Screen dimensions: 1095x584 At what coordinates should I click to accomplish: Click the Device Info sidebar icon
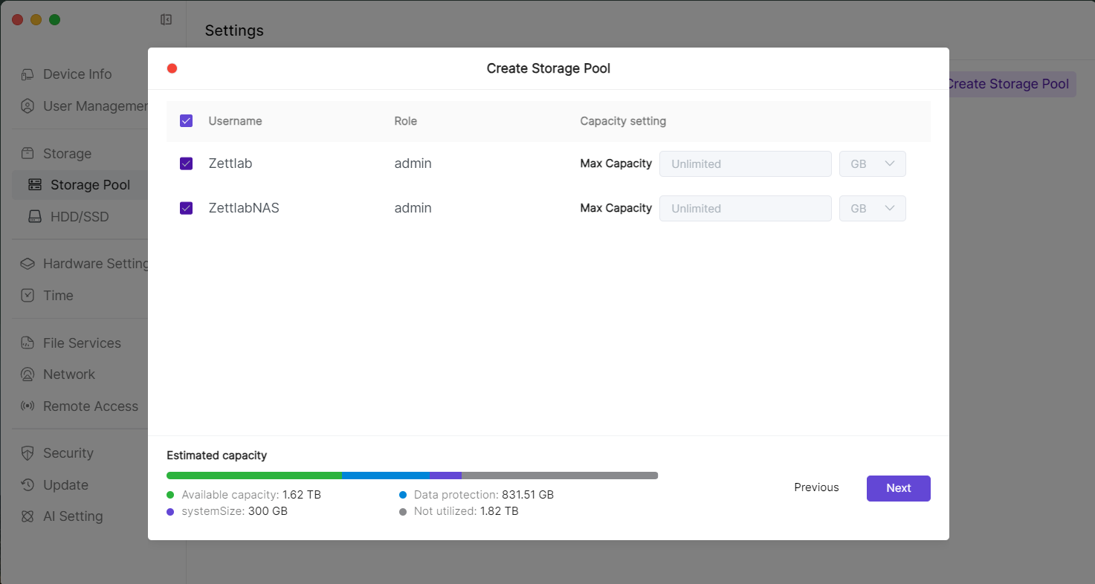[x=28, y=74]
